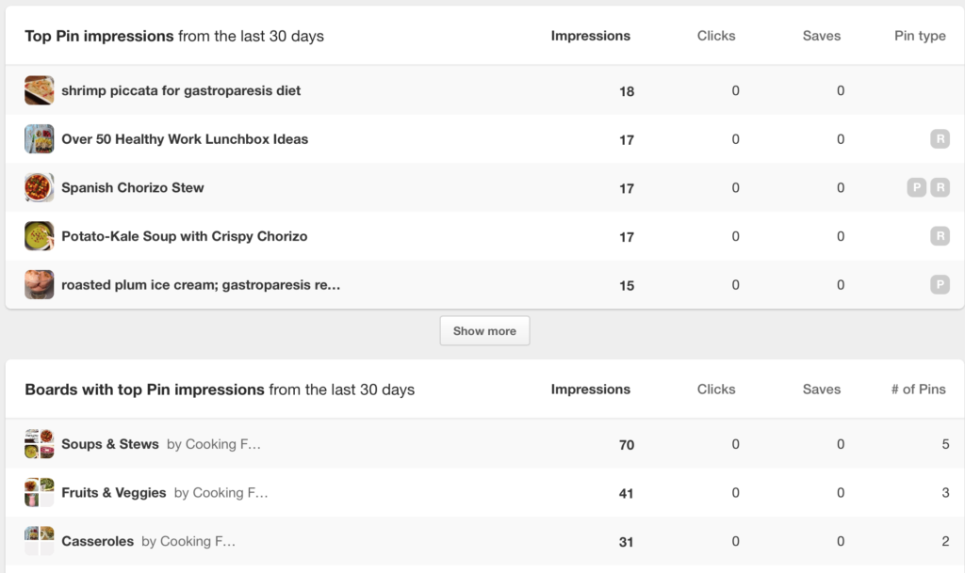
Task: Click the Potato-Kale Soup pin thumbnail
Action: (x=39, y=236)
